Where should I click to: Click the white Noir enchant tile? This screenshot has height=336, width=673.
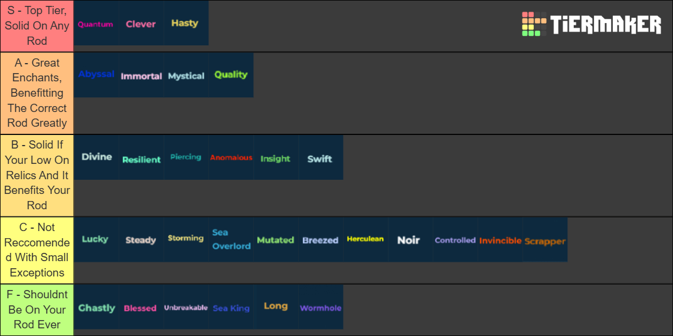tap(410, 239)
